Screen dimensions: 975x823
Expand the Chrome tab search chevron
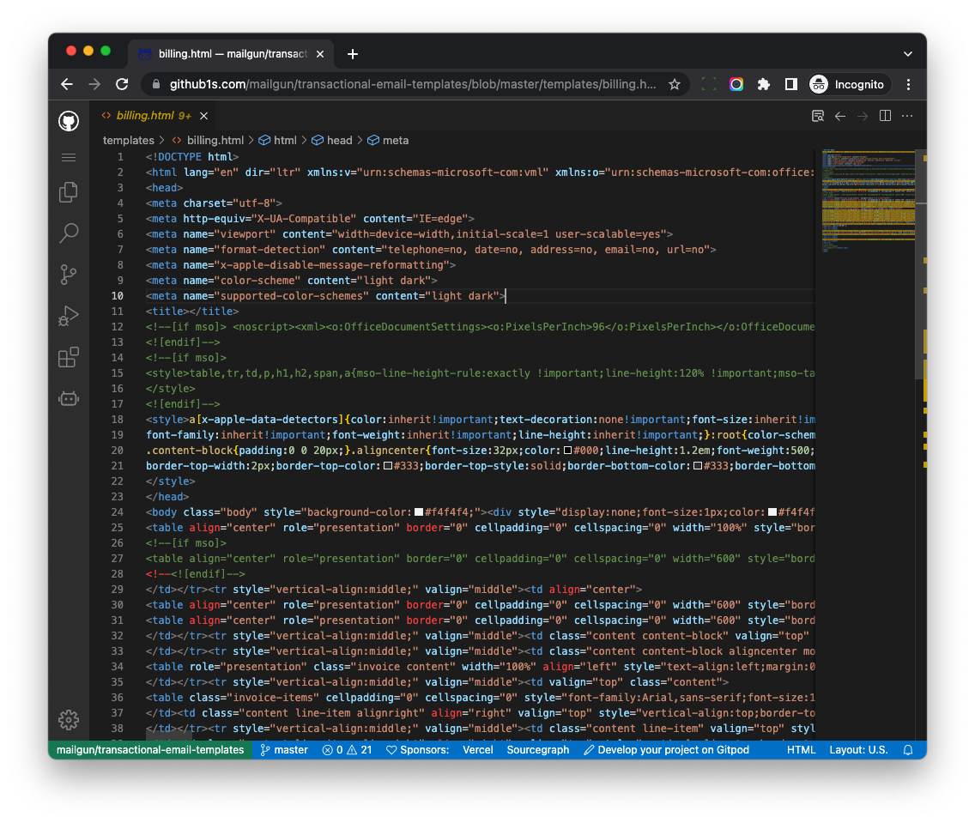908,54
